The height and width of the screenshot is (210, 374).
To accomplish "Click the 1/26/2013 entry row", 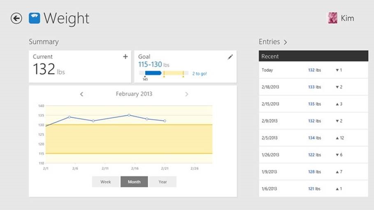I will point(313,155).
